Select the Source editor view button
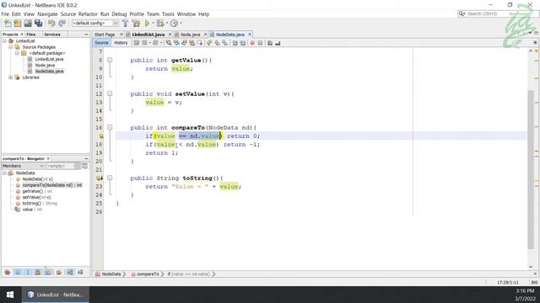540x303 pixels. (x=101, y=43)
